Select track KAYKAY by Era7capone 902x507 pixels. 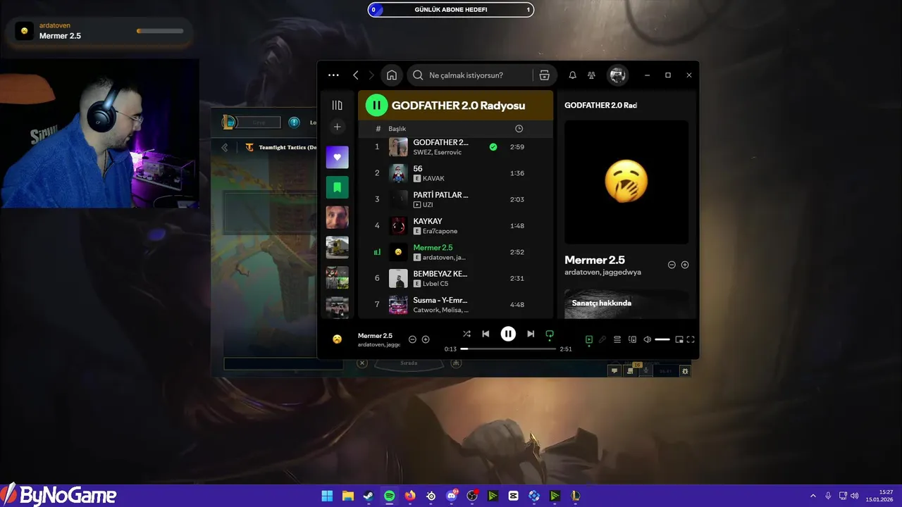pos(455,225)
